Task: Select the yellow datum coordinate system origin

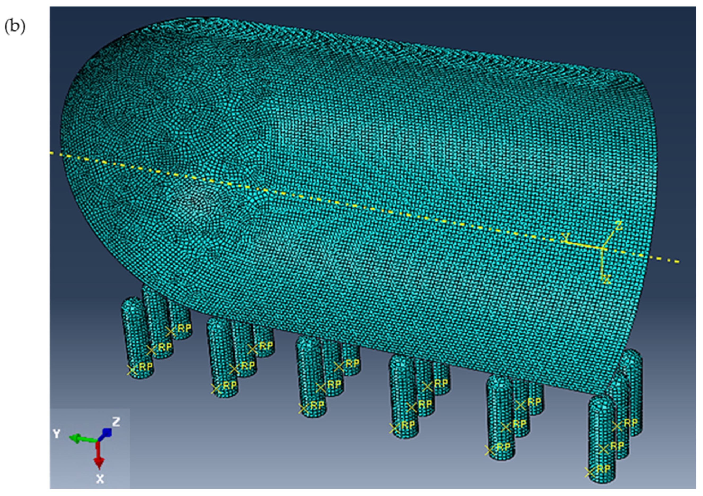Action: (603, 248)
